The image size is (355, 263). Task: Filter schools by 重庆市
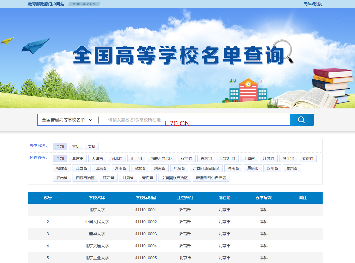(x=253, y=168)
